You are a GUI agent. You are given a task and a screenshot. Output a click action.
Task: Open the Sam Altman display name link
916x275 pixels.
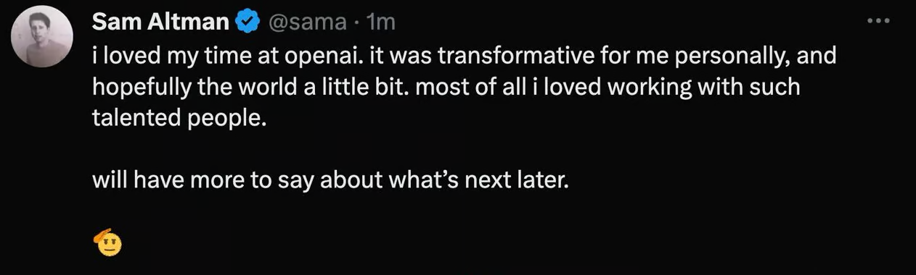pyautogui.click(x=160, y=22)
